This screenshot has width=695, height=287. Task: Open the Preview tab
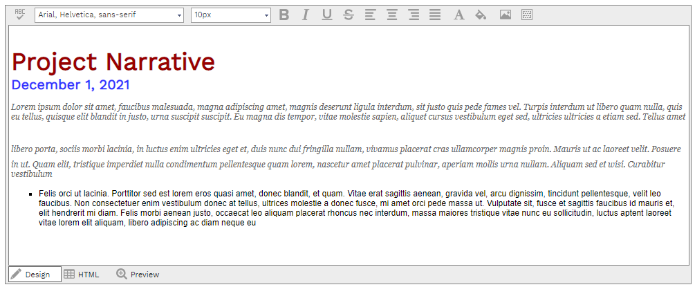pyautogui.click(x=137, y=275)
